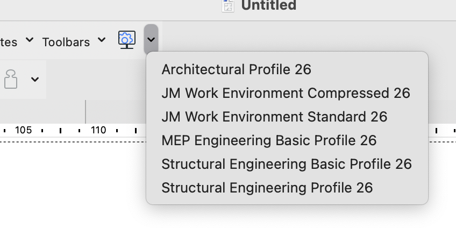456x228 pixels.
Task: Click the dashed page boundary line under ruler
Action: [x=70, y=141]
